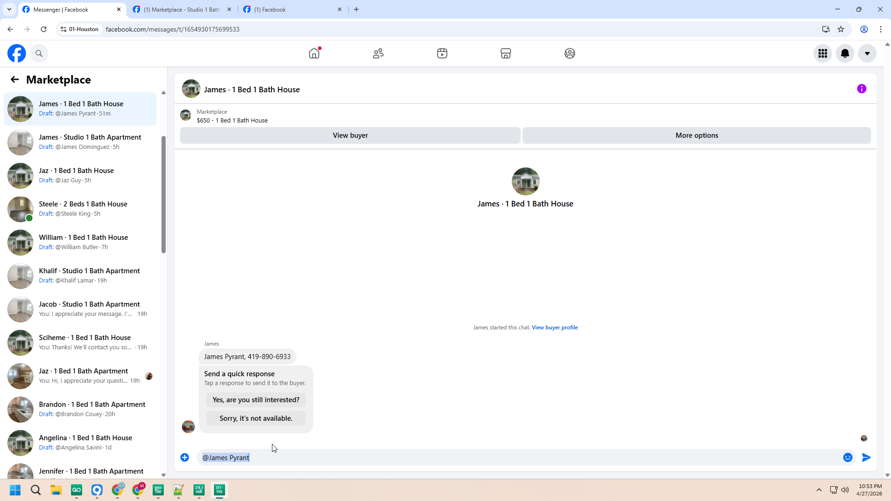Open the Facebook Home icon
Image resolution: width=891 pixels, height=501 pixels.
pos(314,53)
